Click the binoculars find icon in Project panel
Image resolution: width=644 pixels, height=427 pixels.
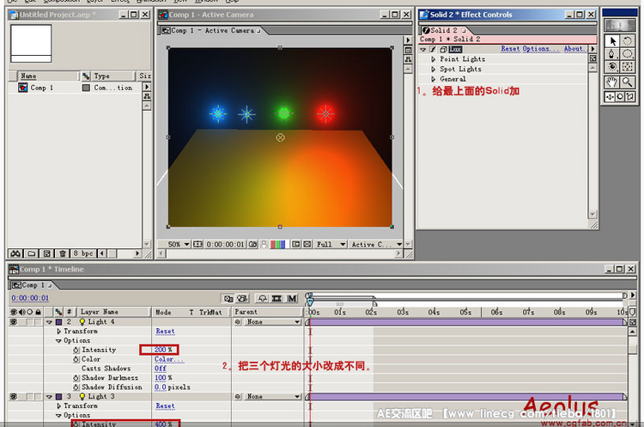(15, 253)
